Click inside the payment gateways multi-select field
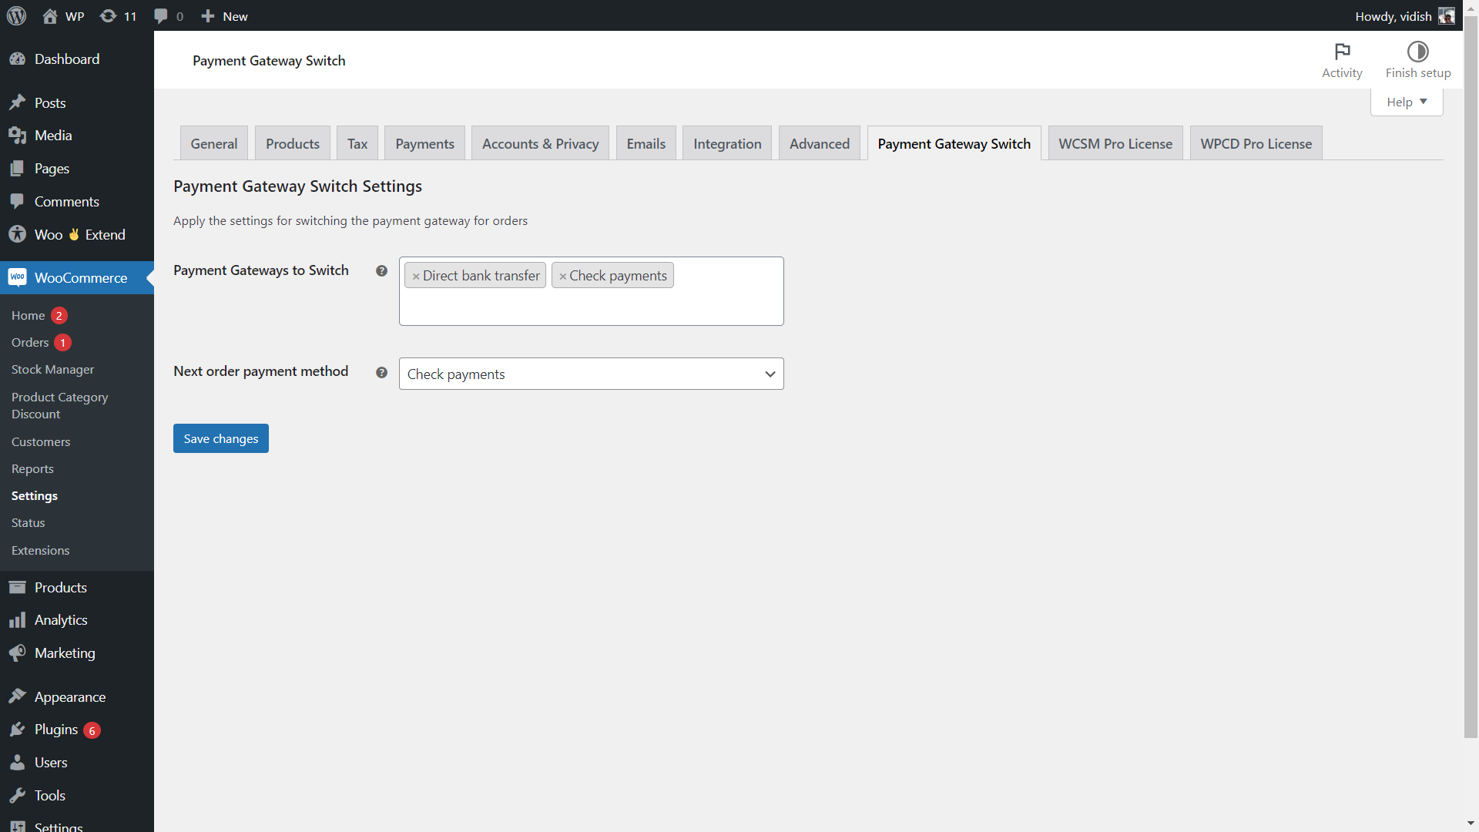 click(x=591, y=308)
